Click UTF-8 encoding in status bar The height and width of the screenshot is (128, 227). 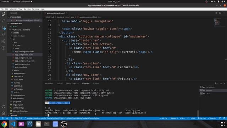(x=182, y=118)
